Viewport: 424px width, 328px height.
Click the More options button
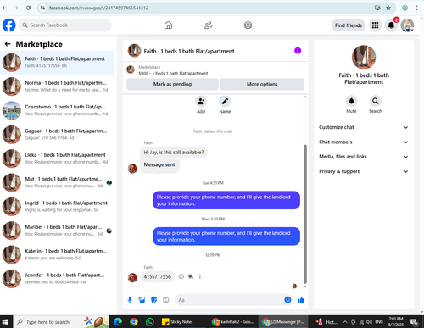click(x=262, y=84)
